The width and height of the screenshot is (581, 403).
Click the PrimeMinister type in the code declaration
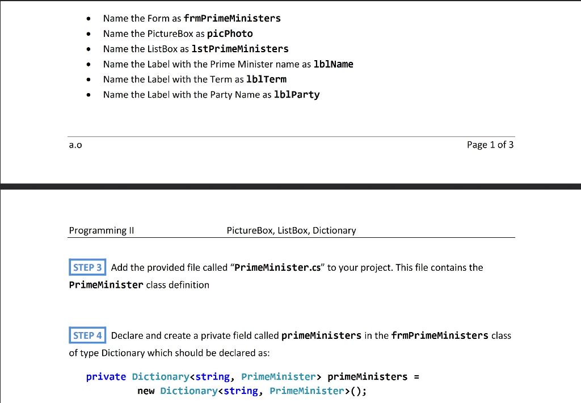point(279,376)
